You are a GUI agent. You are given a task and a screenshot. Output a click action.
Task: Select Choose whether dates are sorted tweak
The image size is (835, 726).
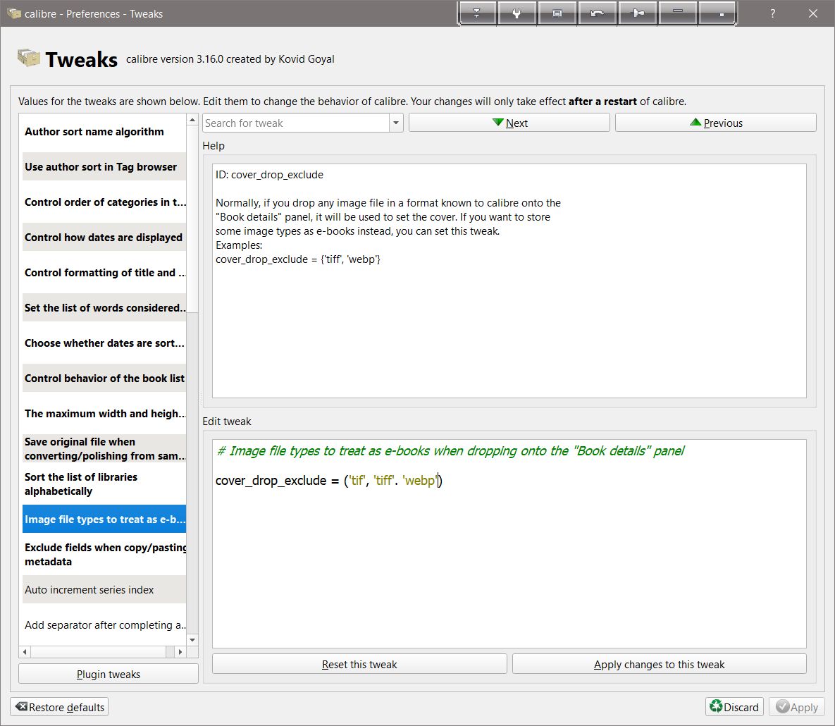pos(104,343)
